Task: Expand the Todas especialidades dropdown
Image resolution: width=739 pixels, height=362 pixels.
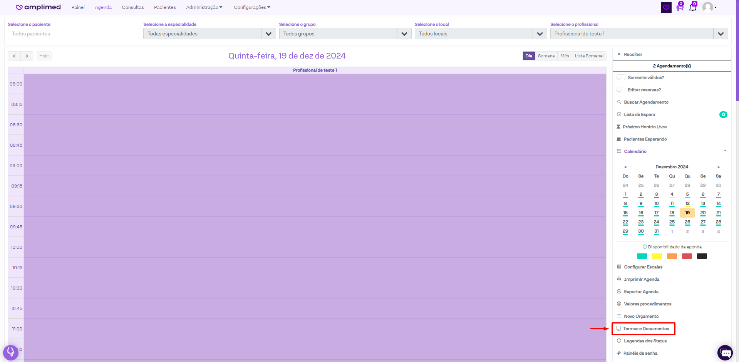Action: (x=268, y=34)
